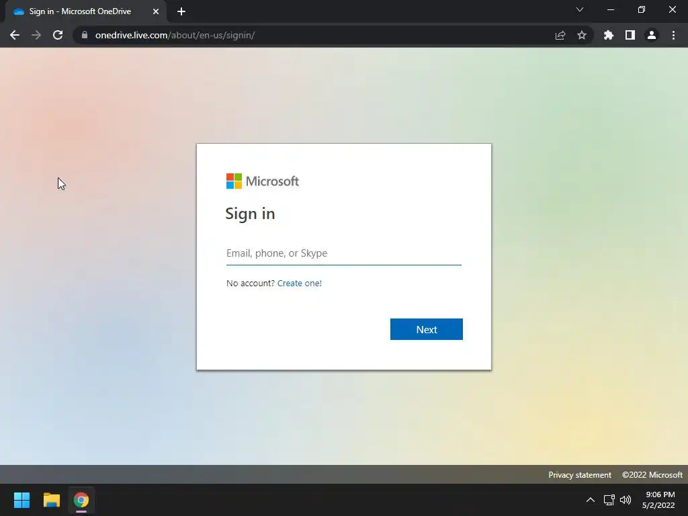Image resolution: width=688 pixels, height=516 pixels.
Task: Click the browser forward arrow
Action: pyautogui.click(x=36, y=35)
